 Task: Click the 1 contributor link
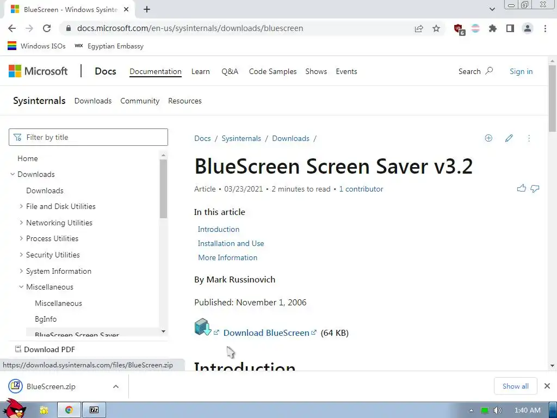pos(361,189)
